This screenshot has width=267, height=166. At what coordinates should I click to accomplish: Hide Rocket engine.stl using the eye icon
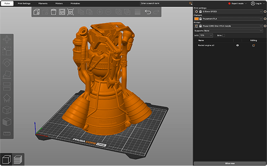pyautogui.click(x=237, y=45)
